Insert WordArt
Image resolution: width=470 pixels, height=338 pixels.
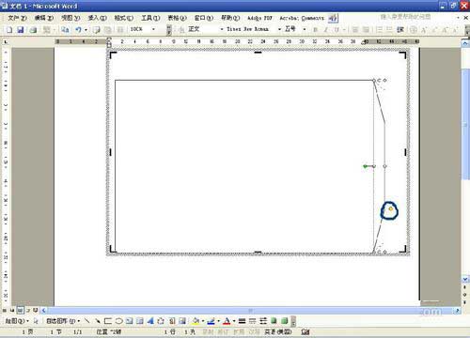point(150,321)
